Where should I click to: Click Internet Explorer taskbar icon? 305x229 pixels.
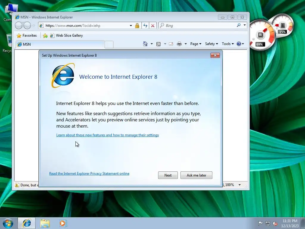click(x=27, y=223)
